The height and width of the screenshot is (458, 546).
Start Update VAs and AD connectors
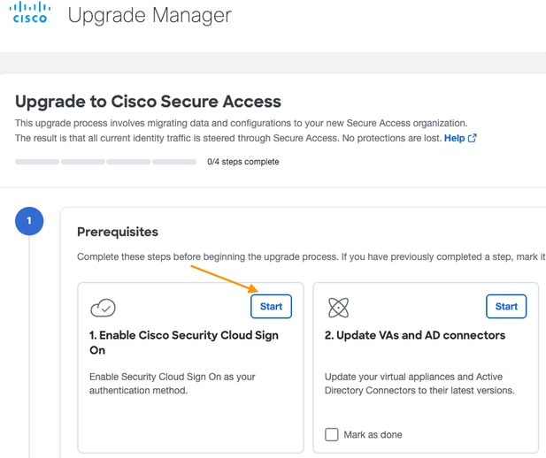pyautogui.click(x=506, y=307)
